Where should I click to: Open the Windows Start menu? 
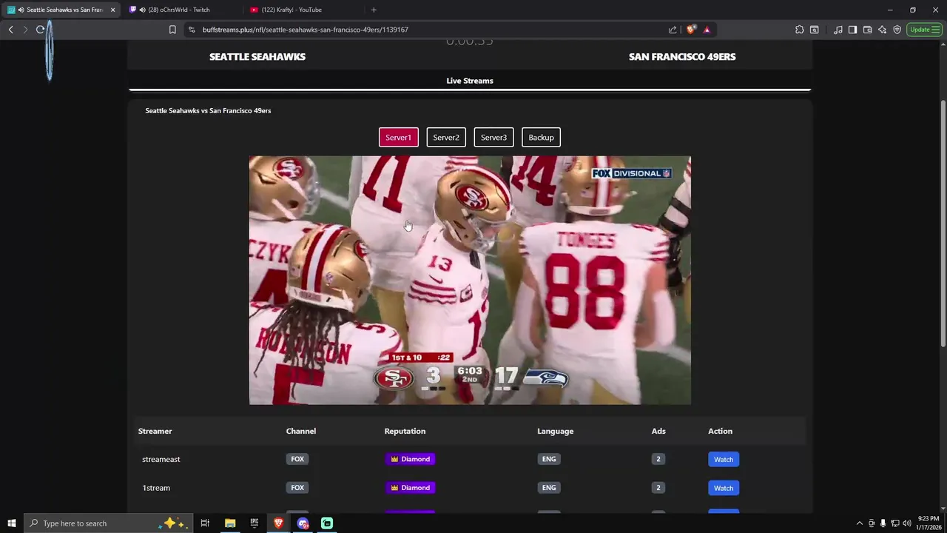tap(12, 523)
